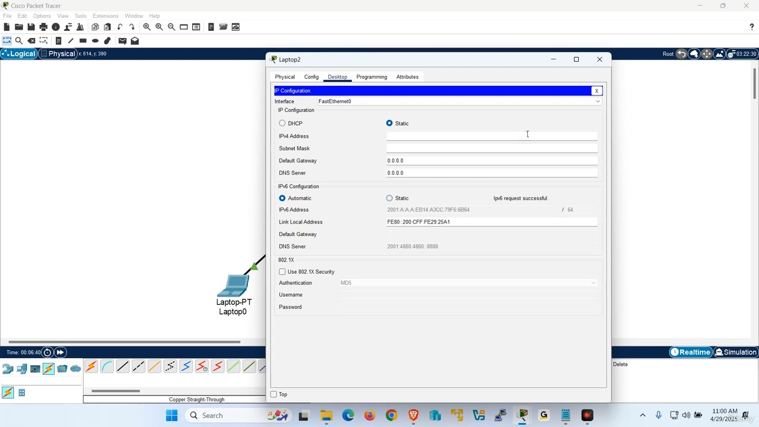This screenshot has height=427, width=759.
Task: Open the Windows Start menu
Action: tap(171, 415)
